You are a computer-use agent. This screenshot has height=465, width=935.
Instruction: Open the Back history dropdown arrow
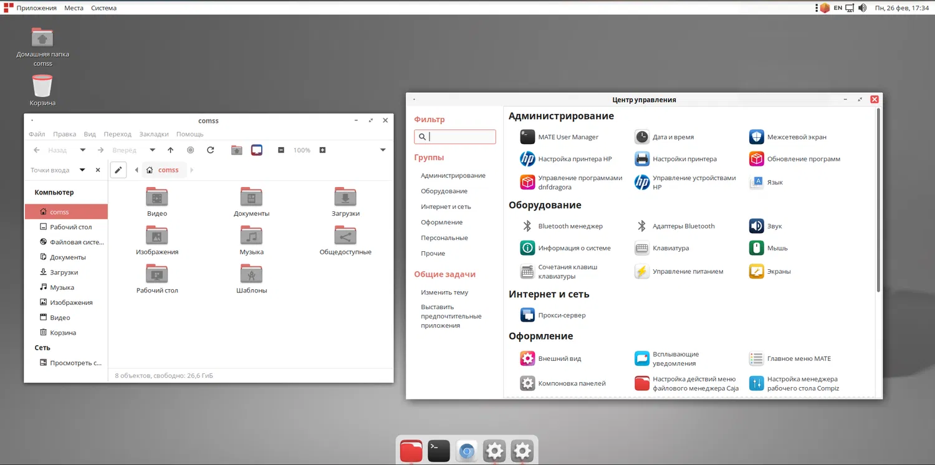point(82,150)
